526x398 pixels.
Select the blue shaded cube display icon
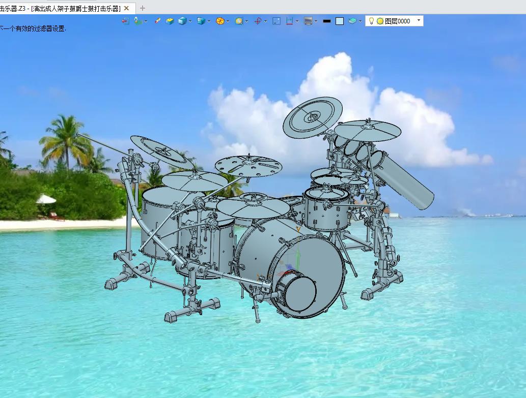click(x=182, y=21)
